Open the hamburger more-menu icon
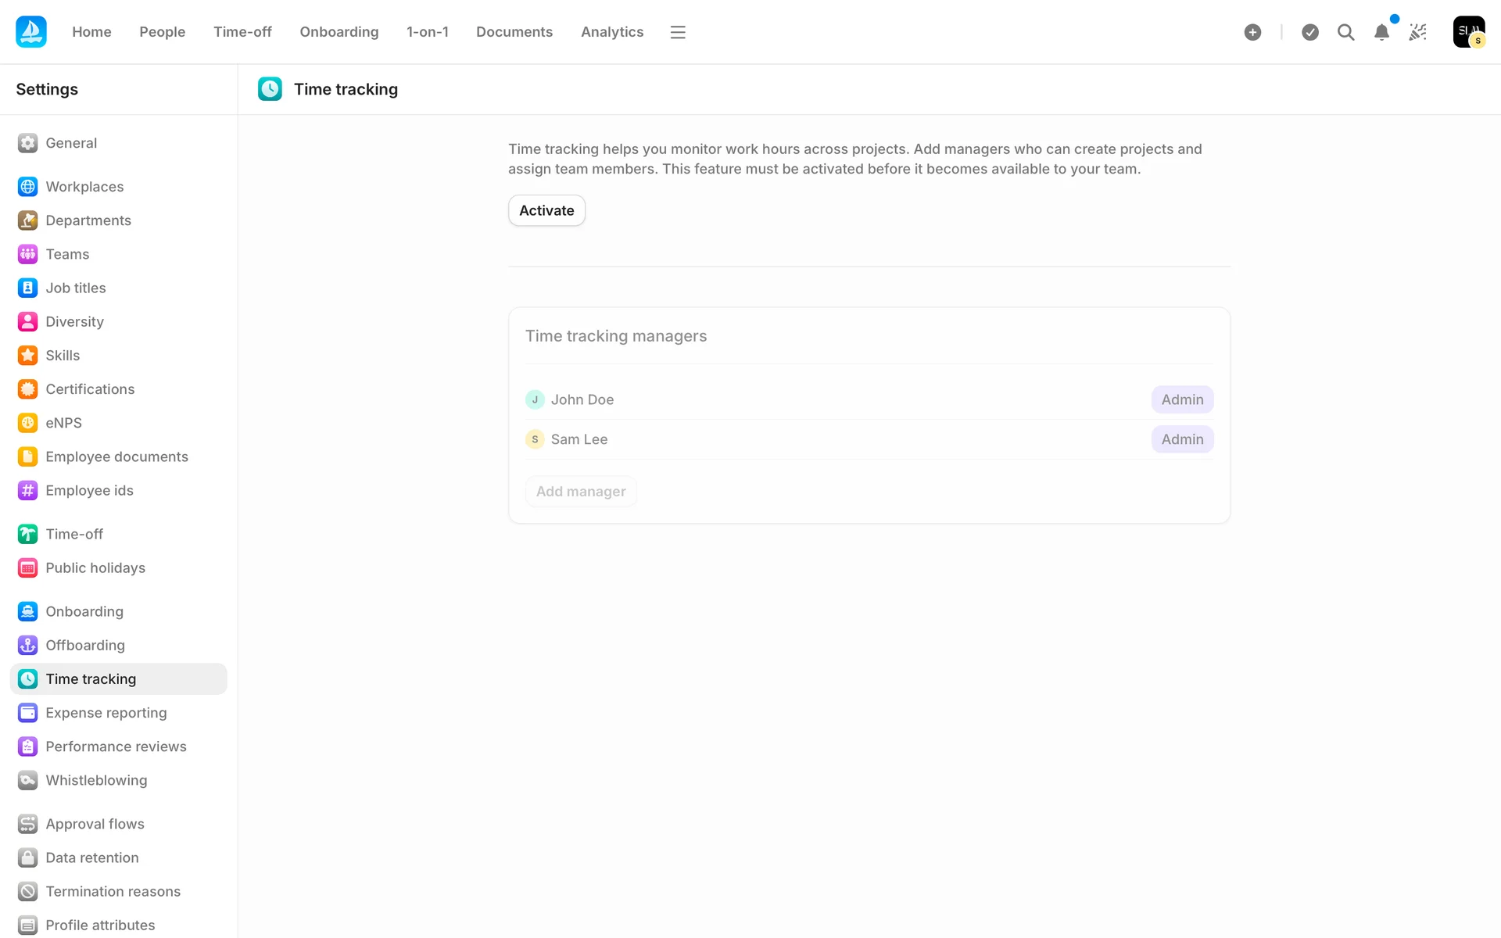This screenshot has height=938, width=1501. (678, 32)
